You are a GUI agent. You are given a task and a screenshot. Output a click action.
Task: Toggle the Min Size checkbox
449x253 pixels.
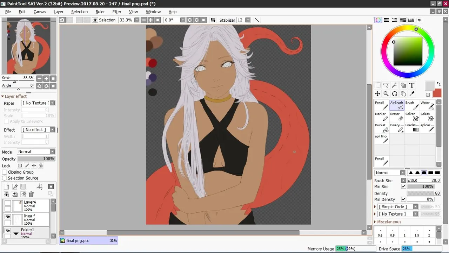pyautogui.click(x=403, y=187)
